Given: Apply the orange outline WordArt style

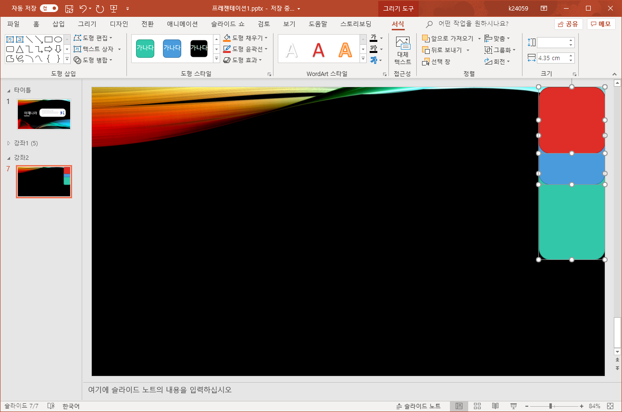Looking at the screenshot, I should click(x=345, y=50).
